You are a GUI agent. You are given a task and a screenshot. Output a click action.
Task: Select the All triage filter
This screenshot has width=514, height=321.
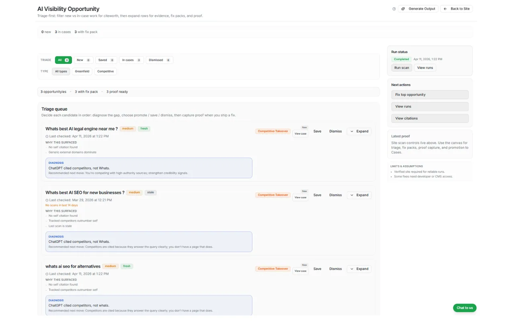point(63,60)
